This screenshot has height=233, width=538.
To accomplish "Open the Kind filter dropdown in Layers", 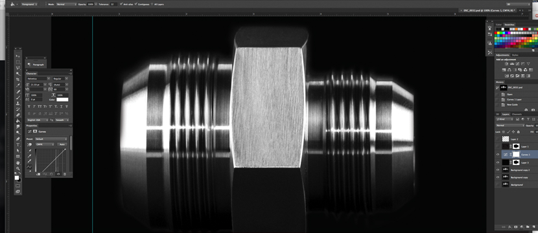I will tap(504, 119).
